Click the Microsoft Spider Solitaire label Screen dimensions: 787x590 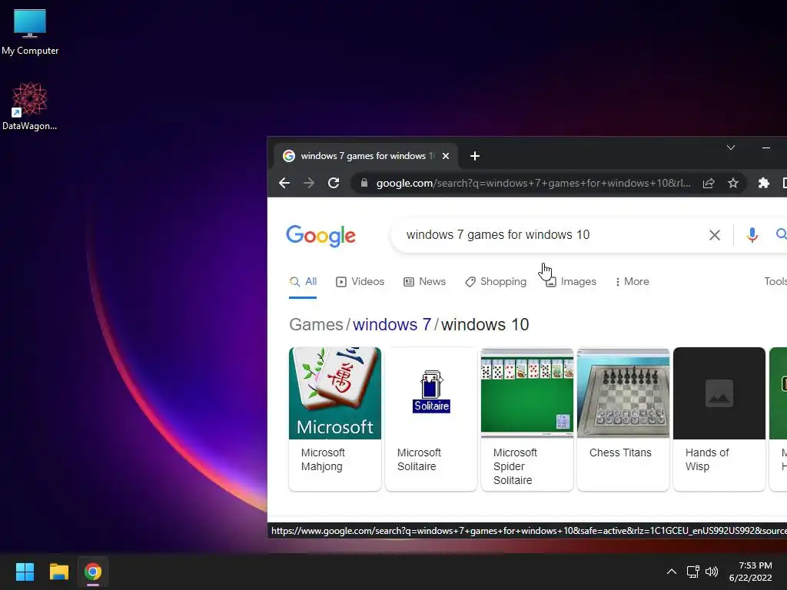point(515,466)
